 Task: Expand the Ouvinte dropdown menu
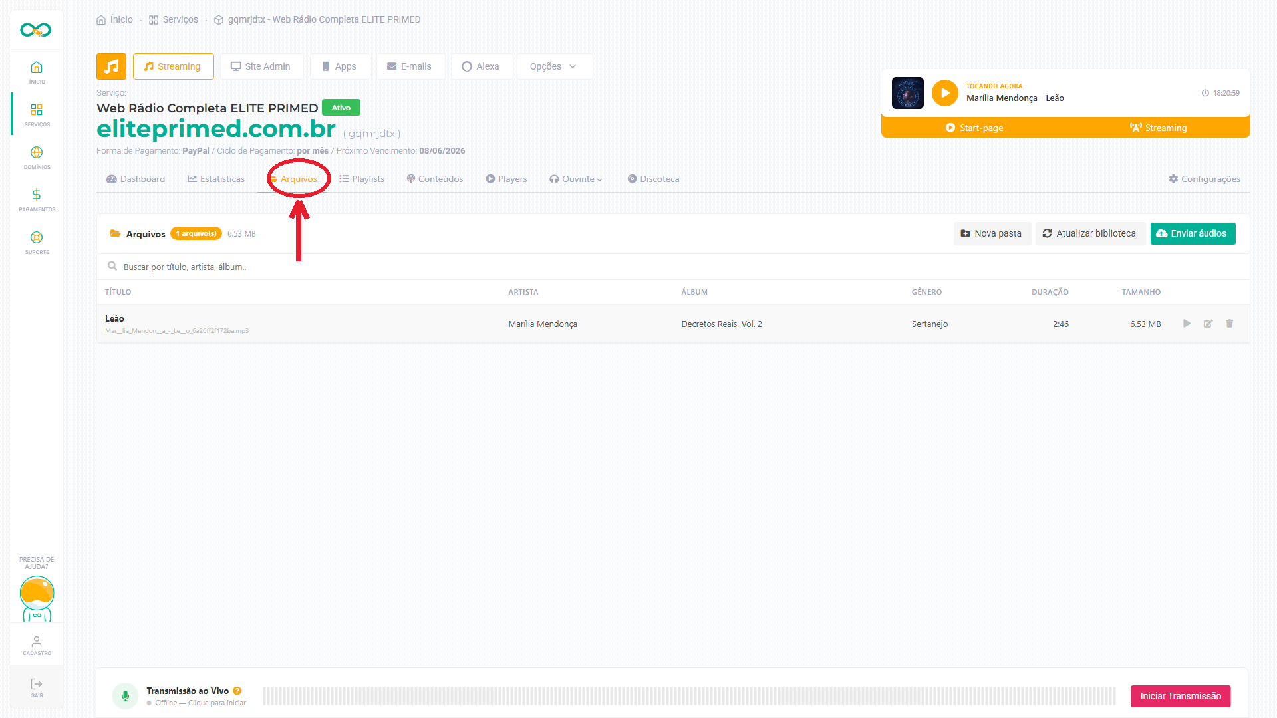[576, 179]
